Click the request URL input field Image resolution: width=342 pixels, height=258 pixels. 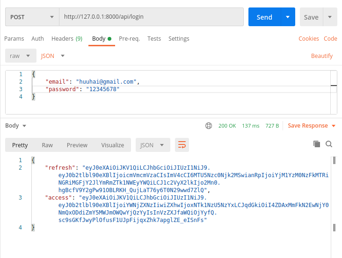(x=151, y=17)
